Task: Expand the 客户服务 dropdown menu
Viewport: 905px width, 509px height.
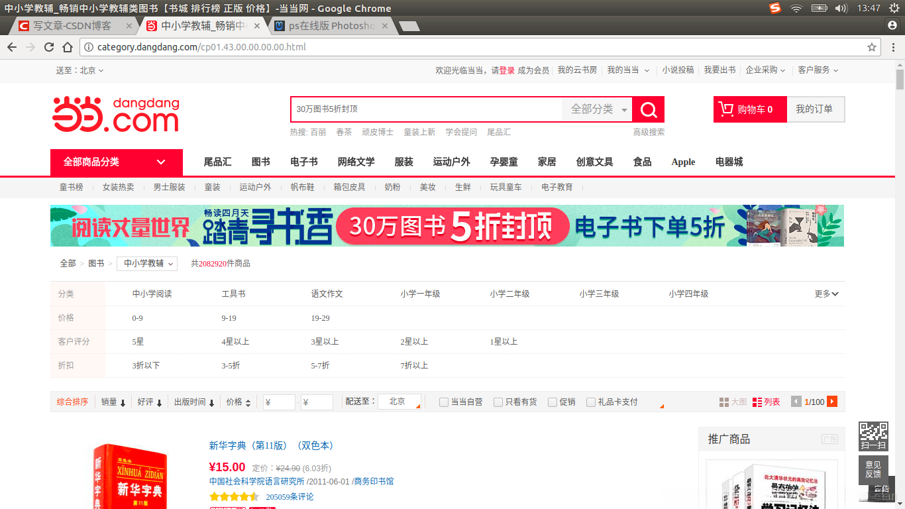Action: (818, 70)
